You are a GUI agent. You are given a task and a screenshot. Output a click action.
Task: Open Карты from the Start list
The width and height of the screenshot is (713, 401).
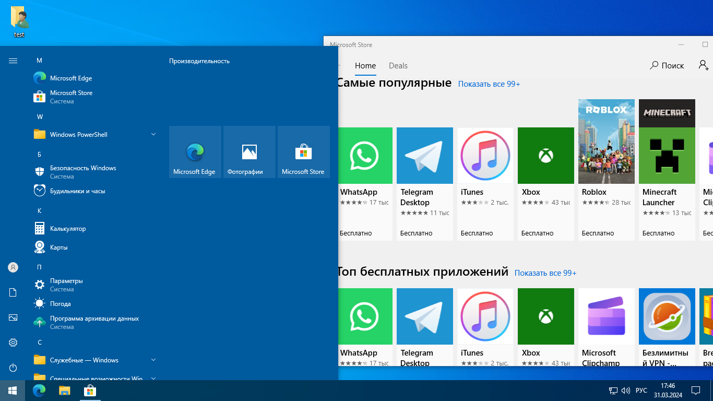[x=58, y=247]
